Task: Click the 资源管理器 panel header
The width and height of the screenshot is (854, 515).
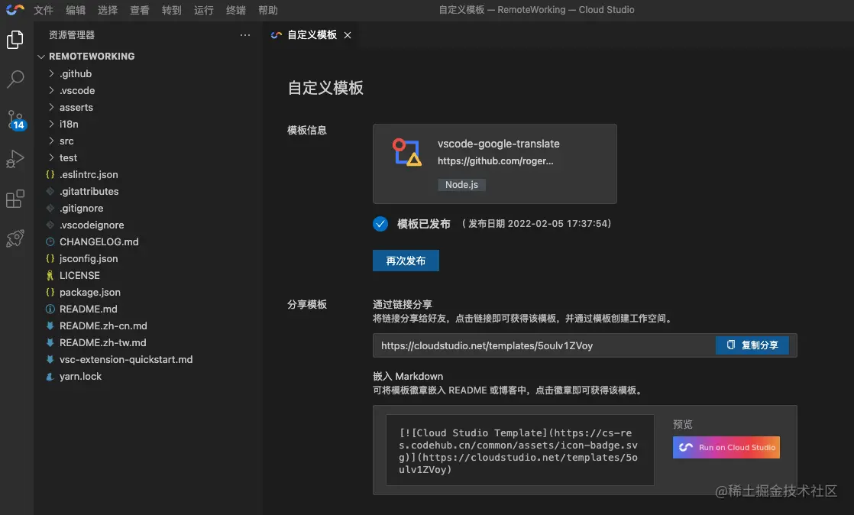Action: [x=72, y=35]
